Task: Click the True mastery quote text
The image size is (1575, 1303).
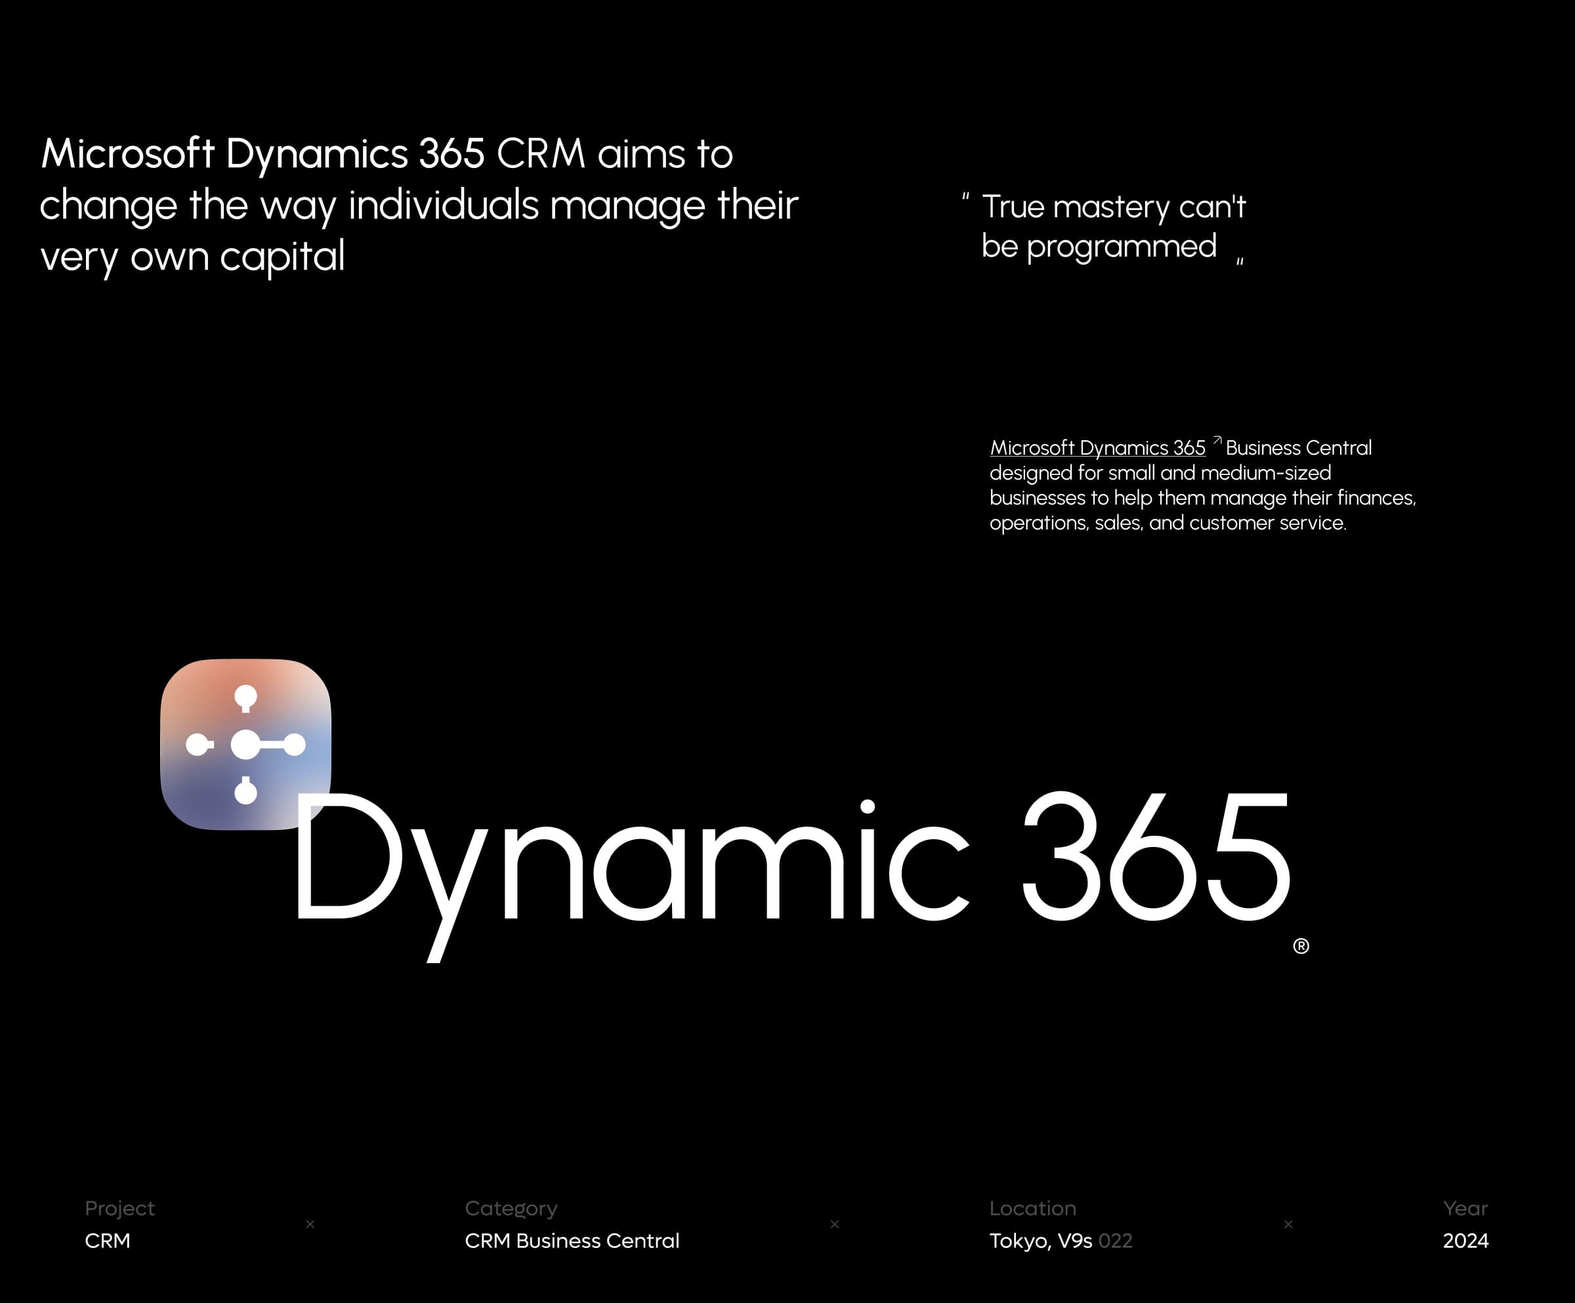Action: point(1113,226)
